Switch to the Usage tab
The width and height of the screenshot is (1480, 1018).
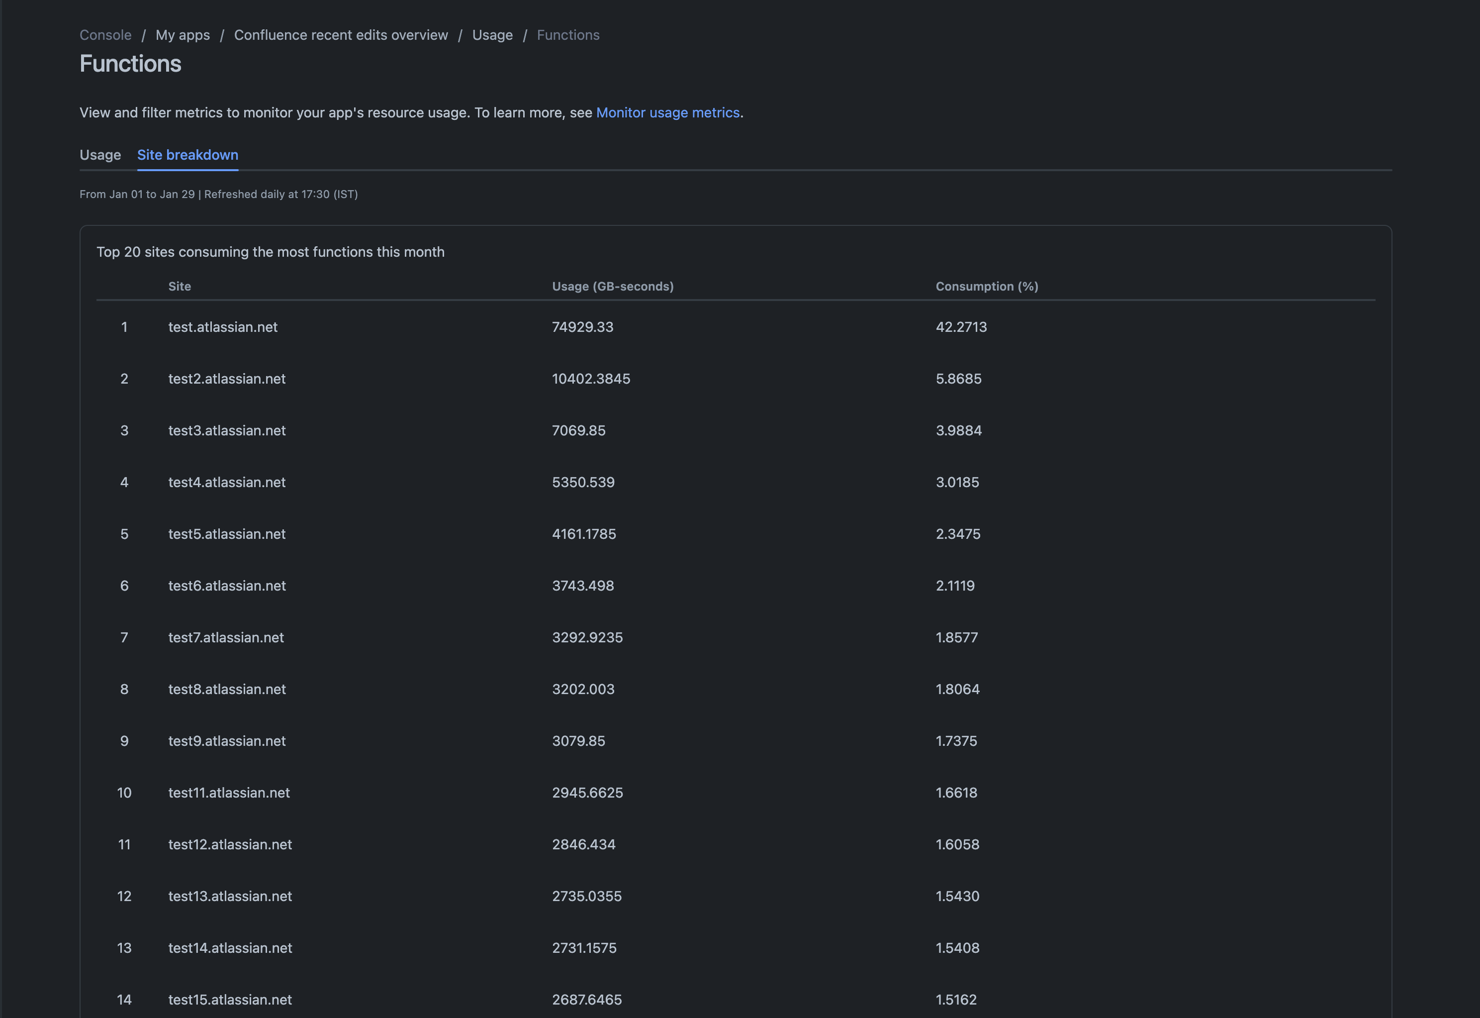100,155
